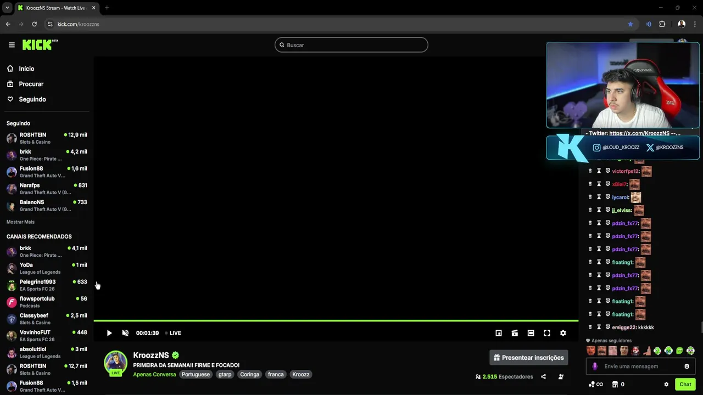Screen dimensions: 703x395
Task: Share the stream via share icon
Action: tap(543, 377)
